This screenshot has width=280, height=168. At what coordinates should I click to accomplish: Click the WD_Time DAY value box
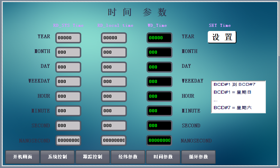(x=159, y=67)
